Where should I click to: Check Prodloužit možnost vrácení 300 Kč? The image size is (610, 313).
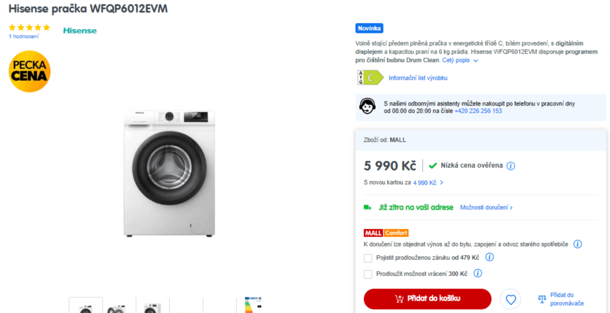pyautogui.click(x=367, y=274)
